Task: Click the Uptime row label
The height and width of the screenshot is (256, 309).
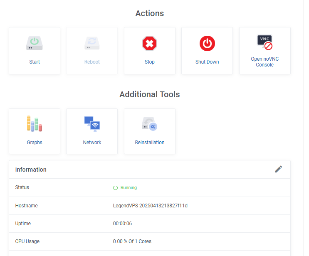Action: pyautogui.click(x=23, y=224)
